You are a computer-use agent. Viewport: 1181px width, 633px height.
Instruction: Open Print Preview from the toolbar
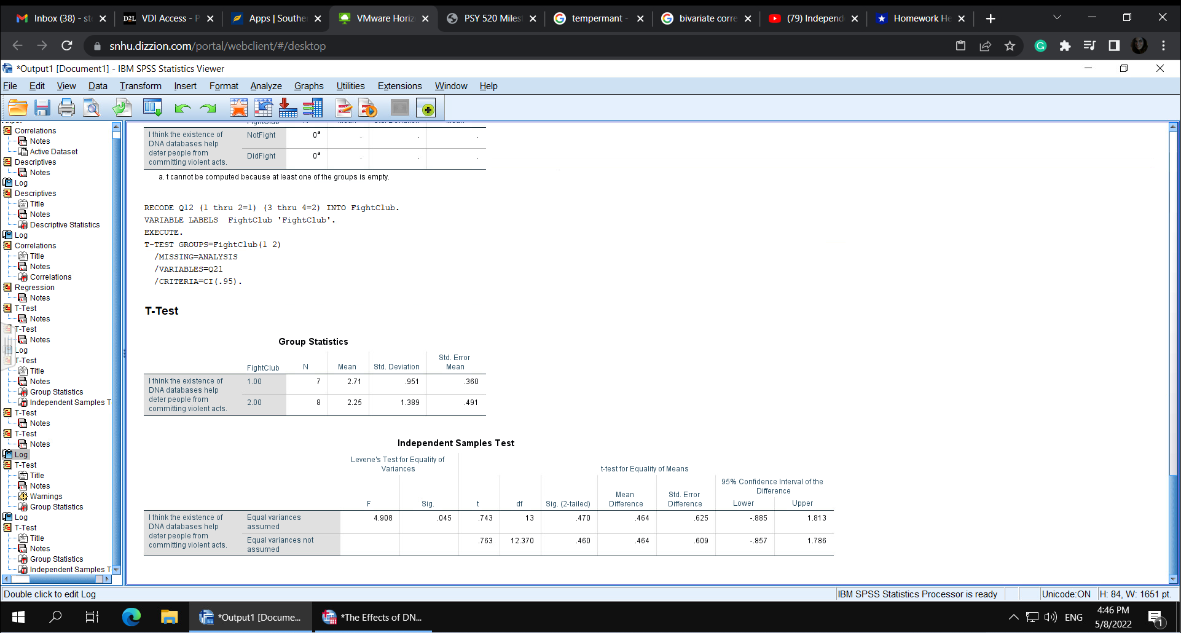pos(92,108)
